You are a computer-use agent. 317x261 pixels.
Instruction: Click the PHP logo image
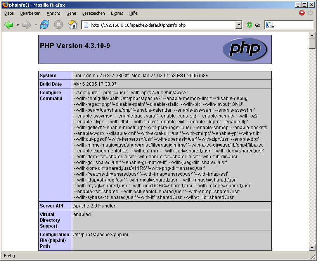coord(244,49)
